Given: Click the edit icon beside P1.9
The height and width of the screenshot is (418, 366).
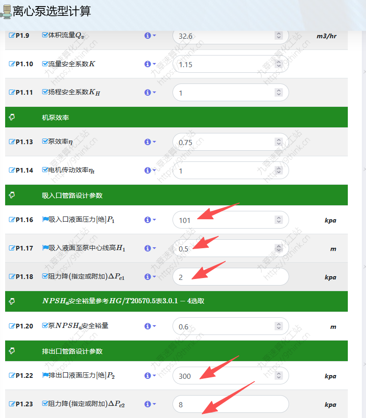Looking at the screenshot, I should pos(12,35).
